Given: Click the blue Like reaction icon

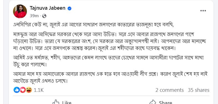Looking at the screenshot, I should click(16, 90).
